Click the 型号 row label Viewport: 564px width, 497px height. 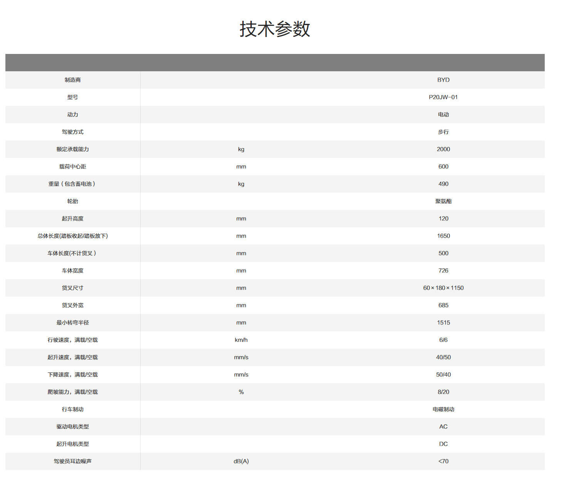coord(72,97)
